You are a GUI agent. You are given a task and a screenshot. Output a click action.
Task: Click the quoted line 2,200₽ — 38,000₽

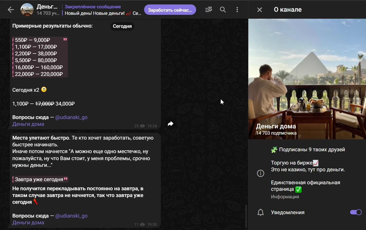36,54
